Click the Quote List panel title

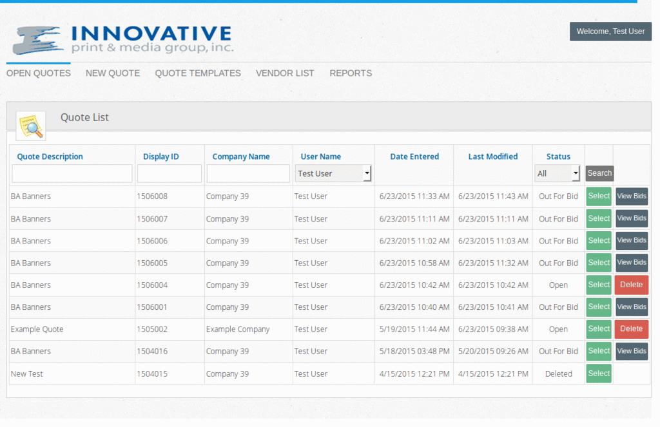coord(84,117)
